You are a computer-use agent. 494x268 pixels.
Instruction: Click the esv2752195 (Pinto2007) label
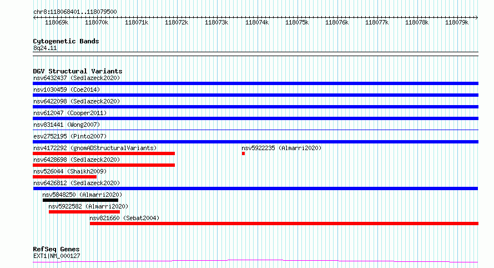(x=70, y=136)
